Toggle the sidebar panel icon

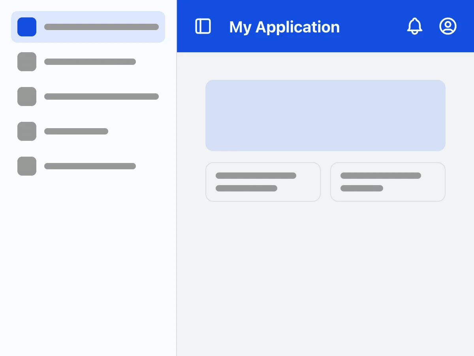pyautogui.click(x=203, y=26)
